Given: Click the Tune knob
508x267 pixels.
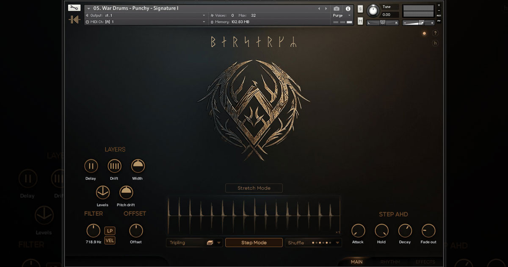Looking at the screenshot, I should point(373,11).
